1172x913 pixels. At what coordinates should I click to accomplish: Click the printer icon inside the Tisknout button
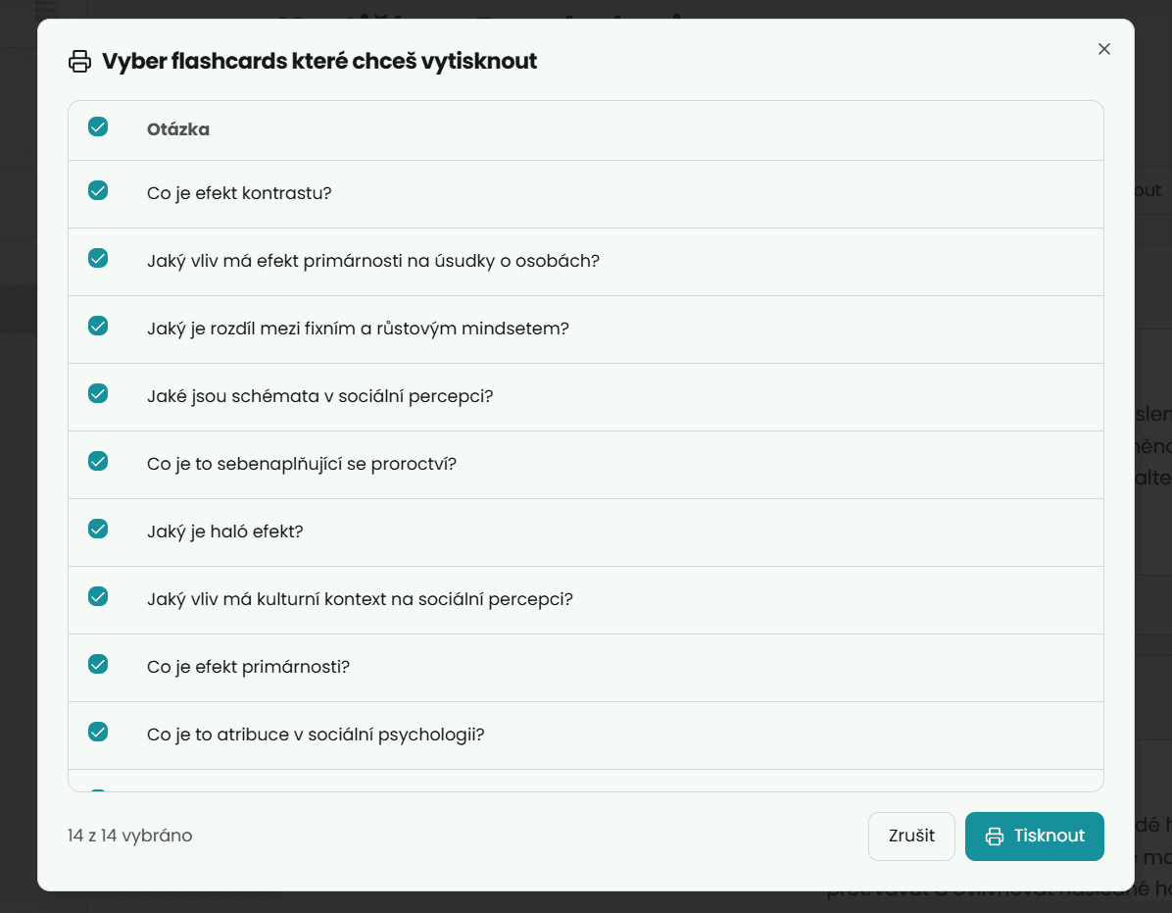996,836
